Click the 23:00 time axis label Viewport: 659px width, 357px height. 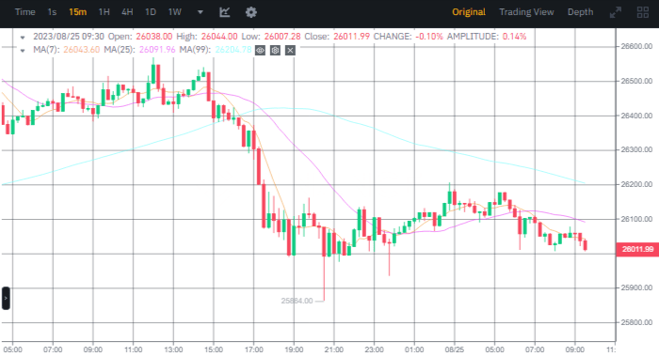(374, 349)
